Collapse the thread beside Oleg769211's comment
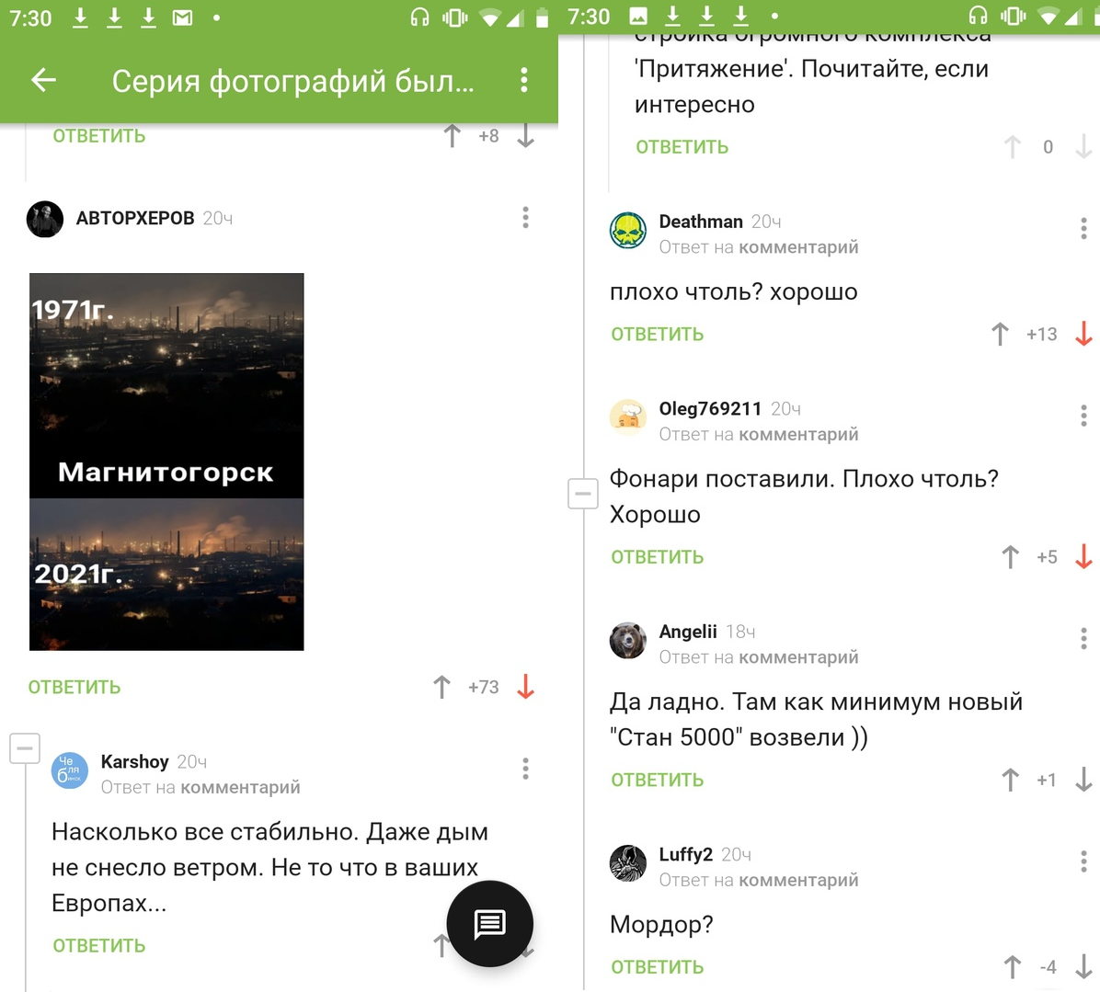 click(x=582, y=494)
